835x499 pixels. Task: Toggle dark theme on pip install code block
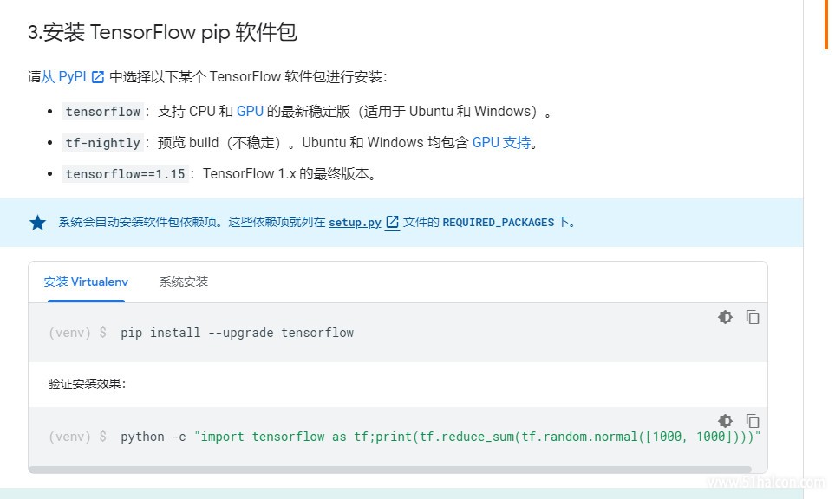(725, 317)
